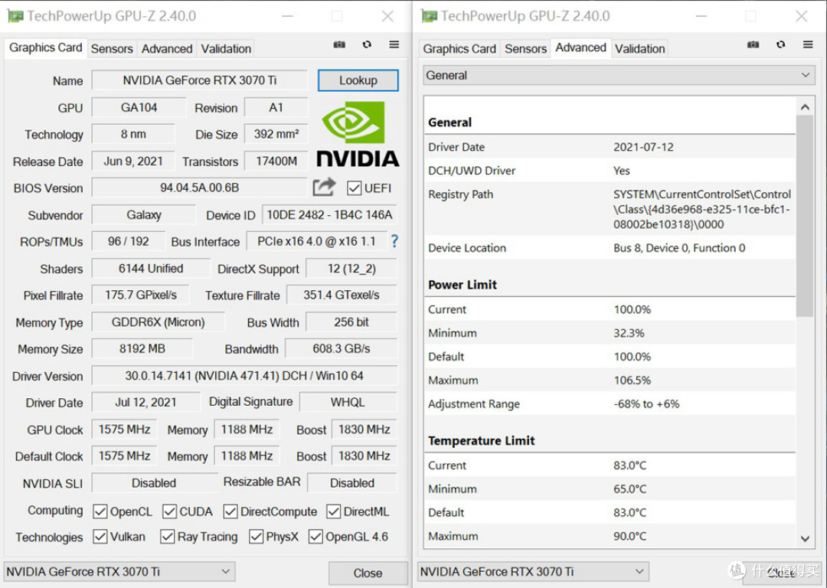Open the GPU selector dropdown on left window
Screen dimensions: 827x588
[226, 571]
